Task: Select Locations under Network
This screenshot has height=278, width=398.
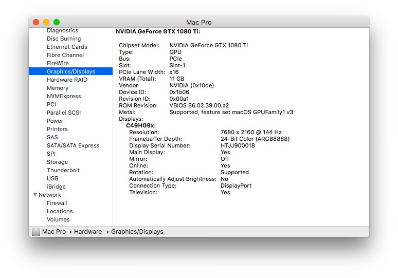Action: pos(60,211)
